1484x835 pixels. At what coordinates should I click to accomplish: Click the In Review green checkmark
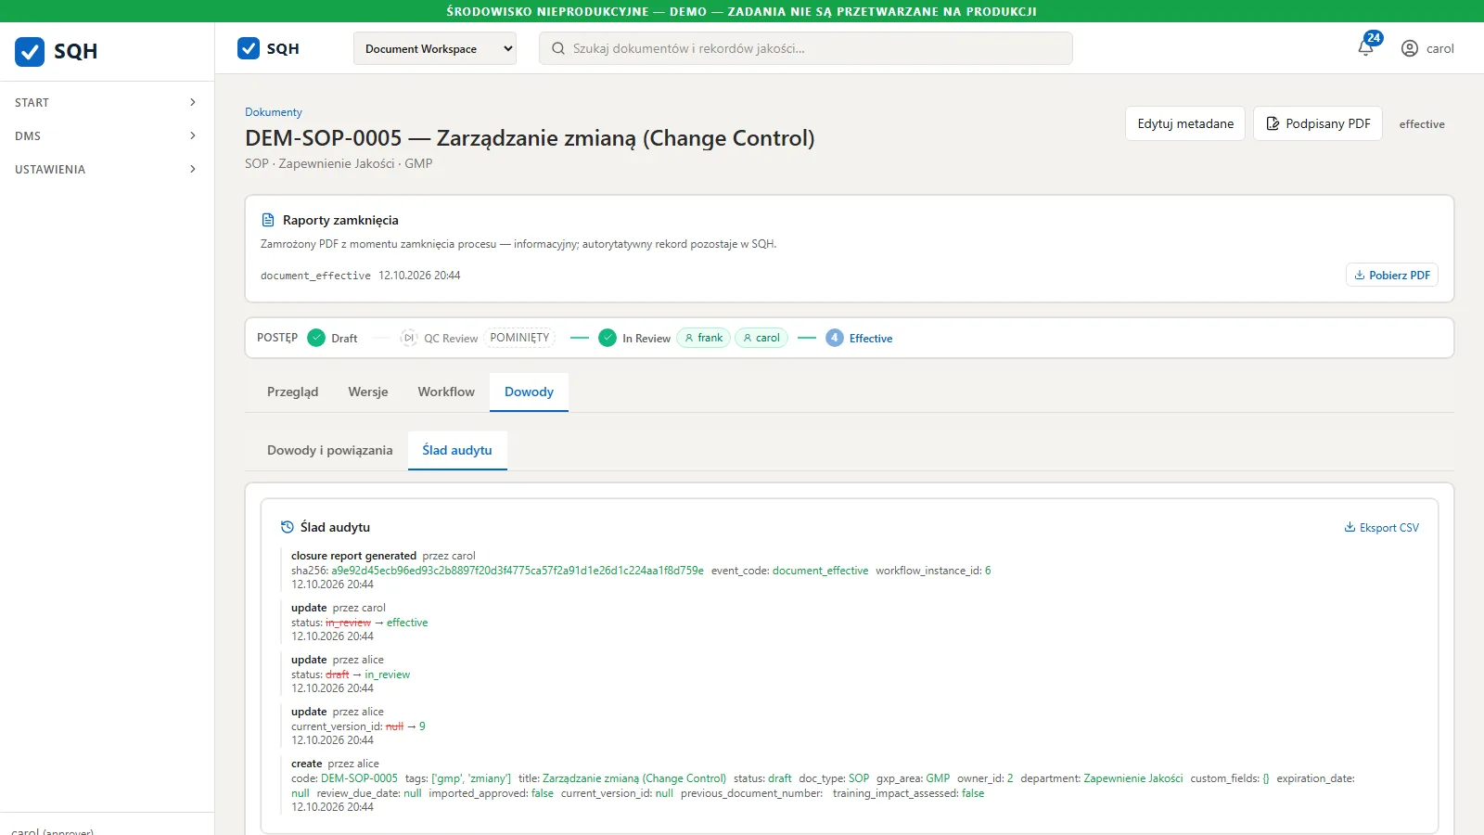[608, 338]
